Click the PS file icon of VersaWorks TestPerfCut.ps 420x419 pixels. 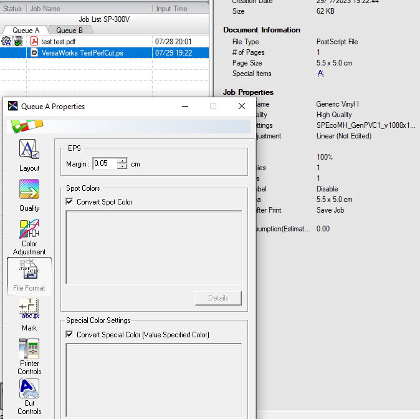click(x=34, y=52)
